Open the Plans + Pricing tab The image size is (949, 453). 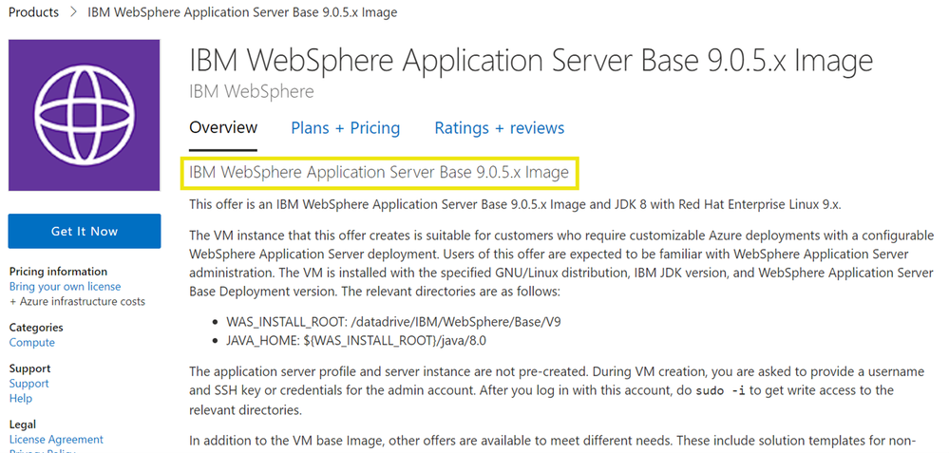click(x=346, y=128)
